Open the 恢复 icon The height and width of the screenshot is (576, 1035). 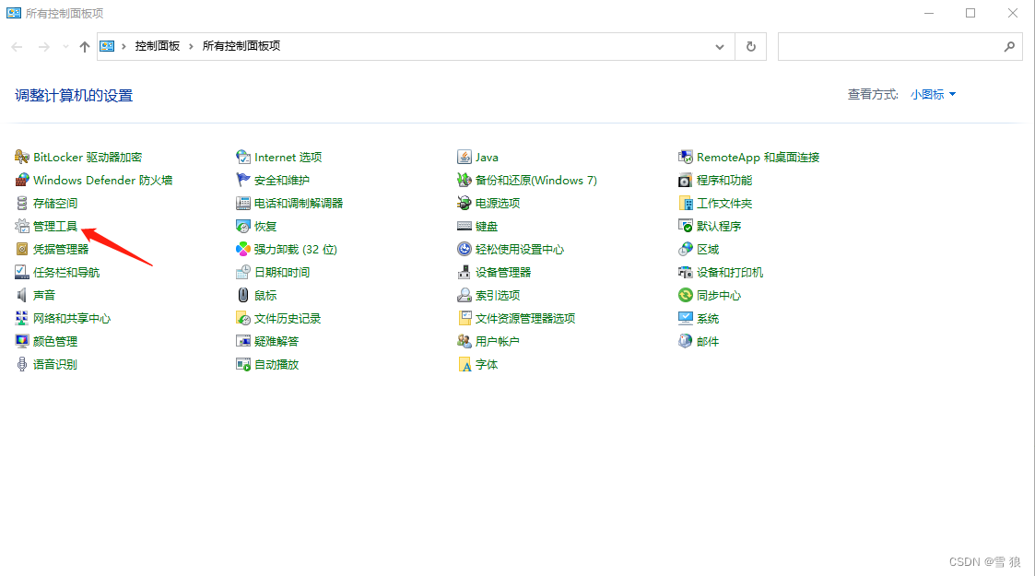[x=243, y=227]
